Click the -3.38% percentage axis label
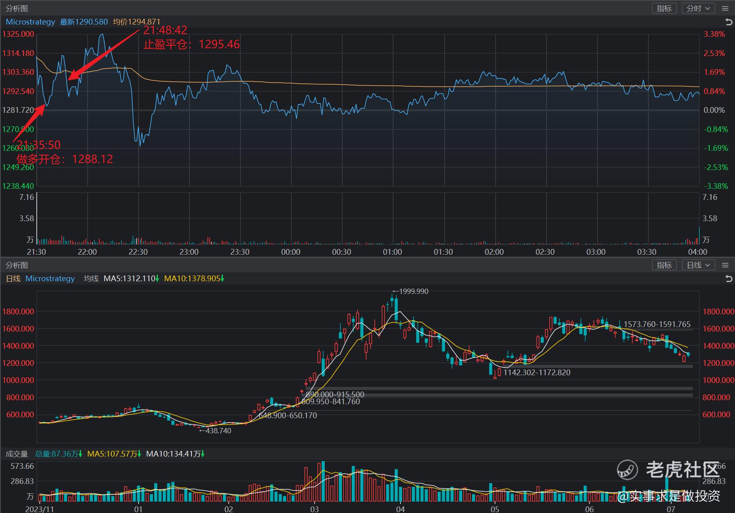The width and height of the screenshot is (735, 513). coord(716,186)
